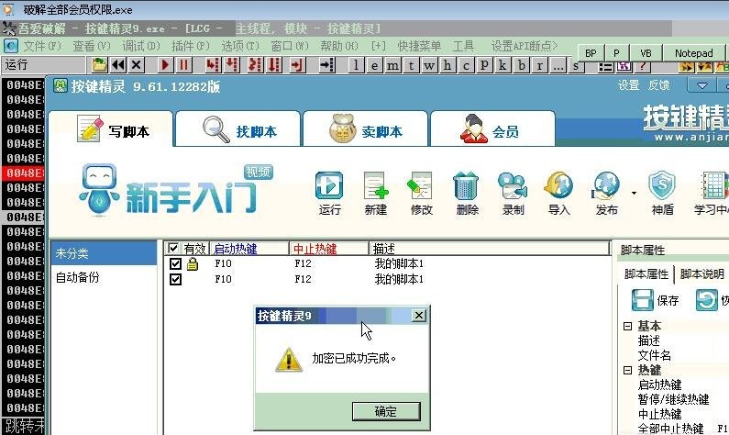Open the 设置API断点 menu
This screenshot has height=435, width=729.
point(524,46)
